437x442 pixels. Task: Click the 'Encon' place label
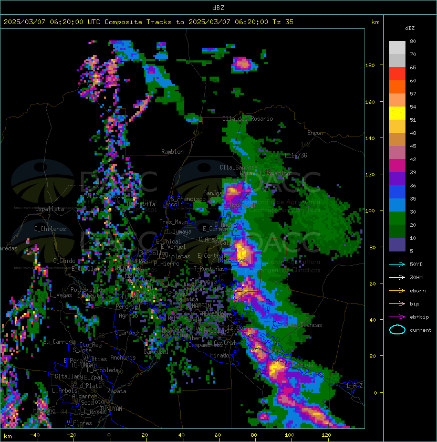click(315, 133)
